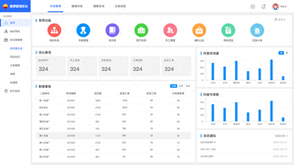Select the 第七采油厂 table row
This screenshot has width=294, height=165.
(x=113, y=143)
